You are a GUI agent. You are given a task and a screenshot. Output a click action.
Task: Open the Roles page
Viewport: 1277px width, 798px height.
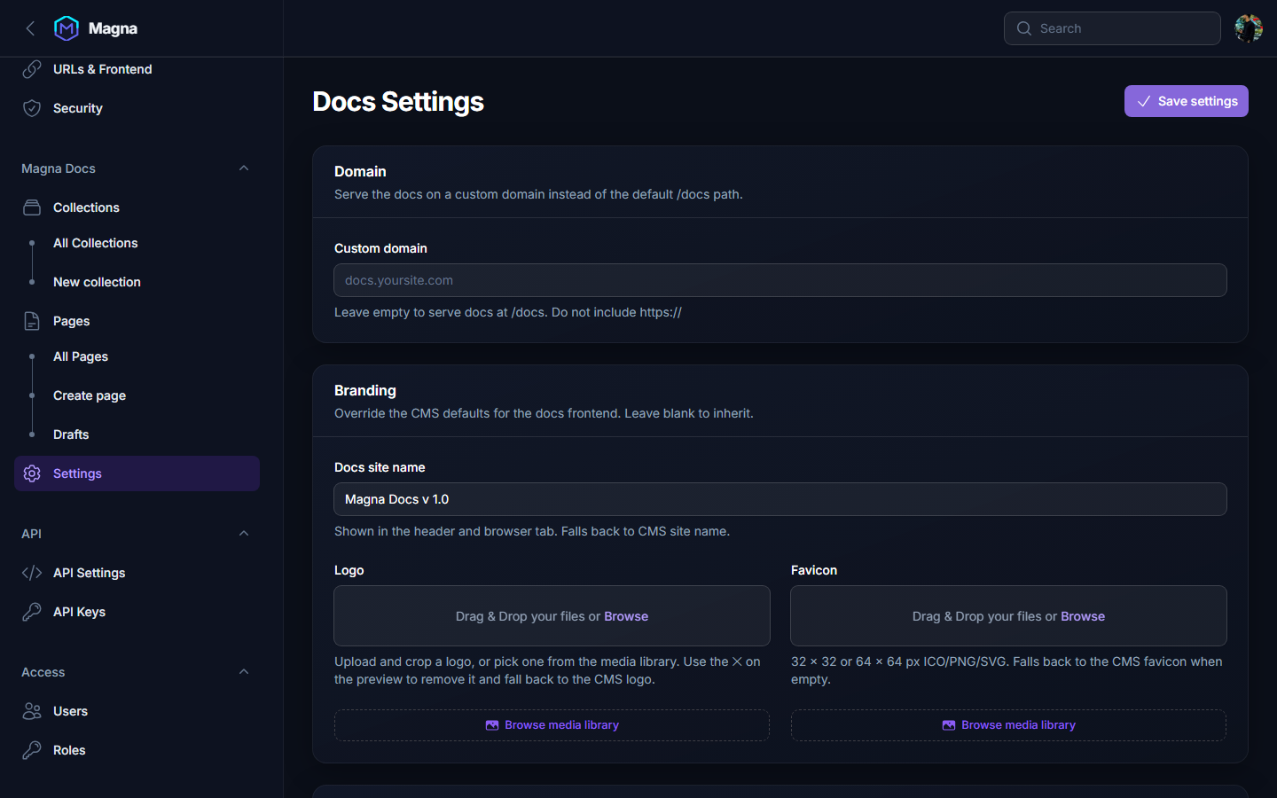pyautogui.click(x=137, y=750)
